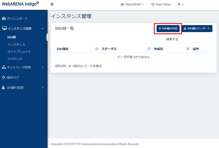Click the SSH鍵名 column header

pyautogui.click(x=62, y=49)
